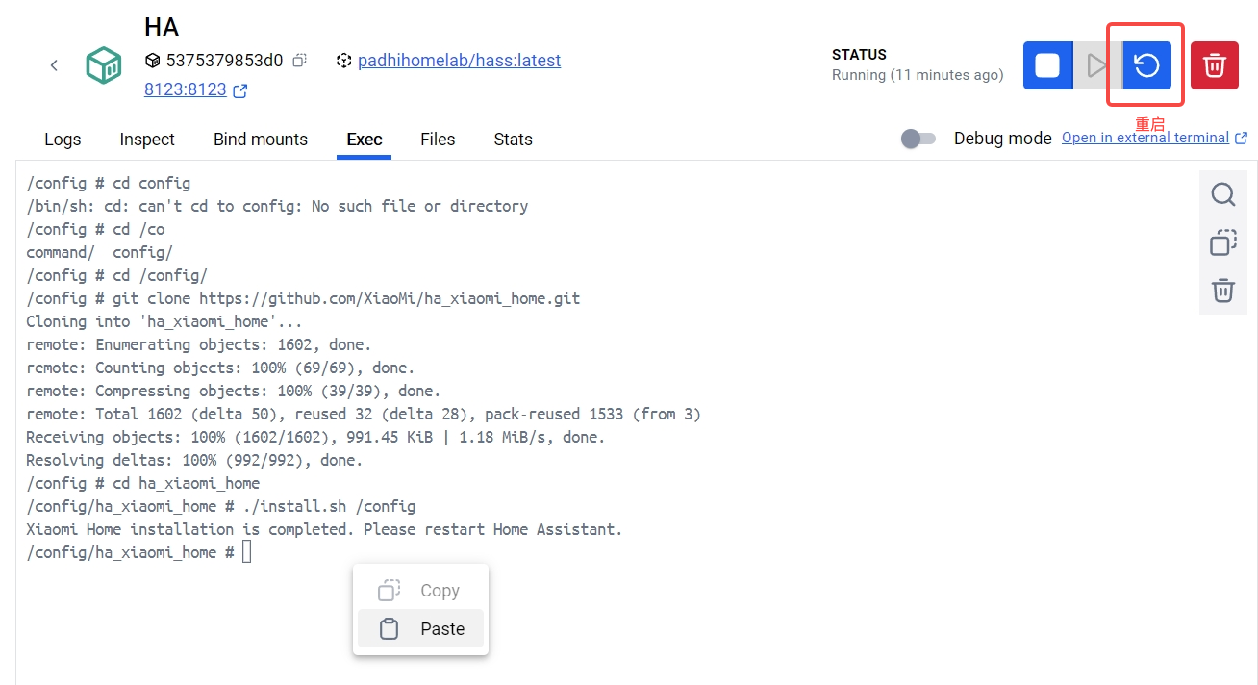
Task: Restart the HA container
Action: (x=1146, y=65)
